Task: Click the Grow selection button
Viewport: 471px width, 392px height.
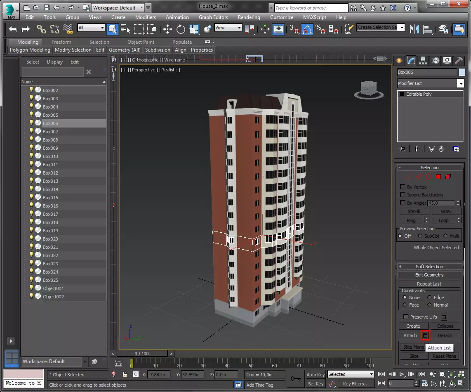Action: pos(446,211)
